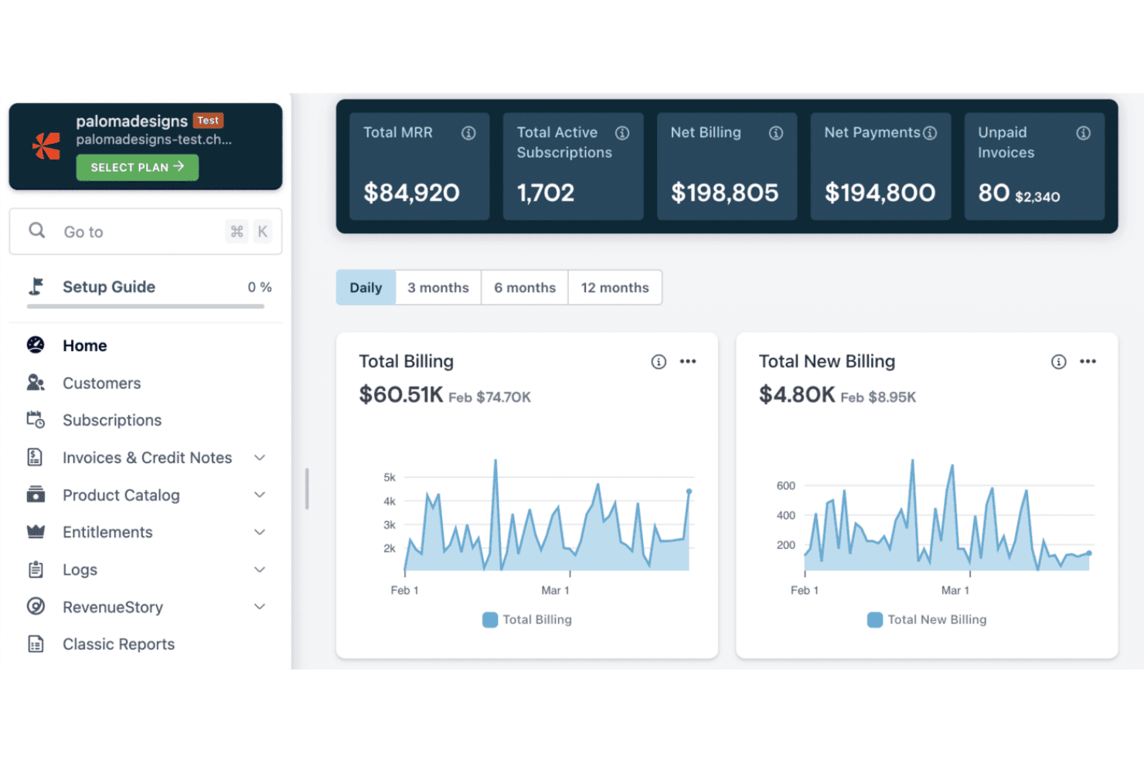Open the Subscriptions page link
The height and width of the screenshot is (763, 1144).
pos(112,420)
